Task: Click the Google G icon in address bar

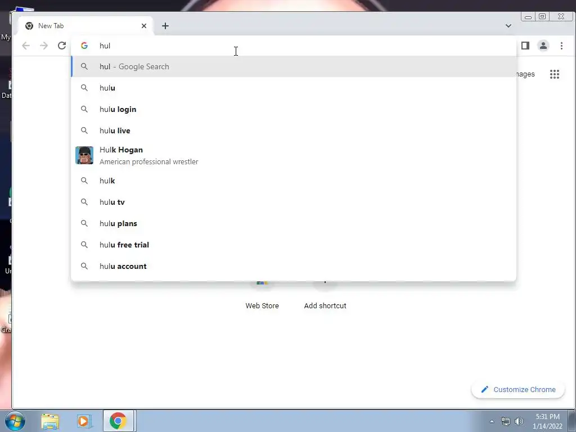Action: tap(84, 46)
